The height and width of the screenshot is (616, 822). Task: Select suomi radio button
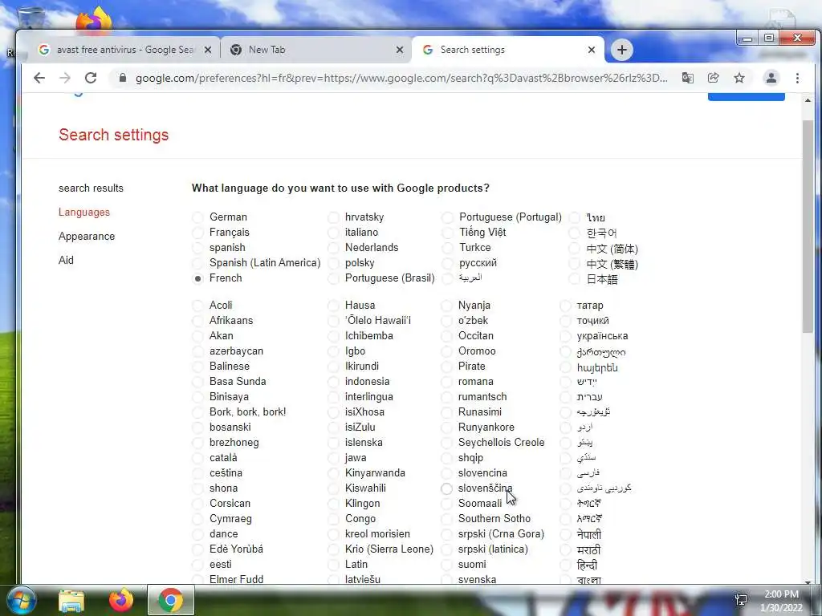click(x=446, y=565)
